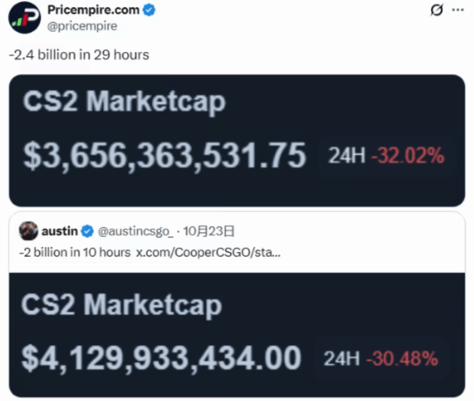Click the Pricempire profile avatar

click(x=25, y=18)
